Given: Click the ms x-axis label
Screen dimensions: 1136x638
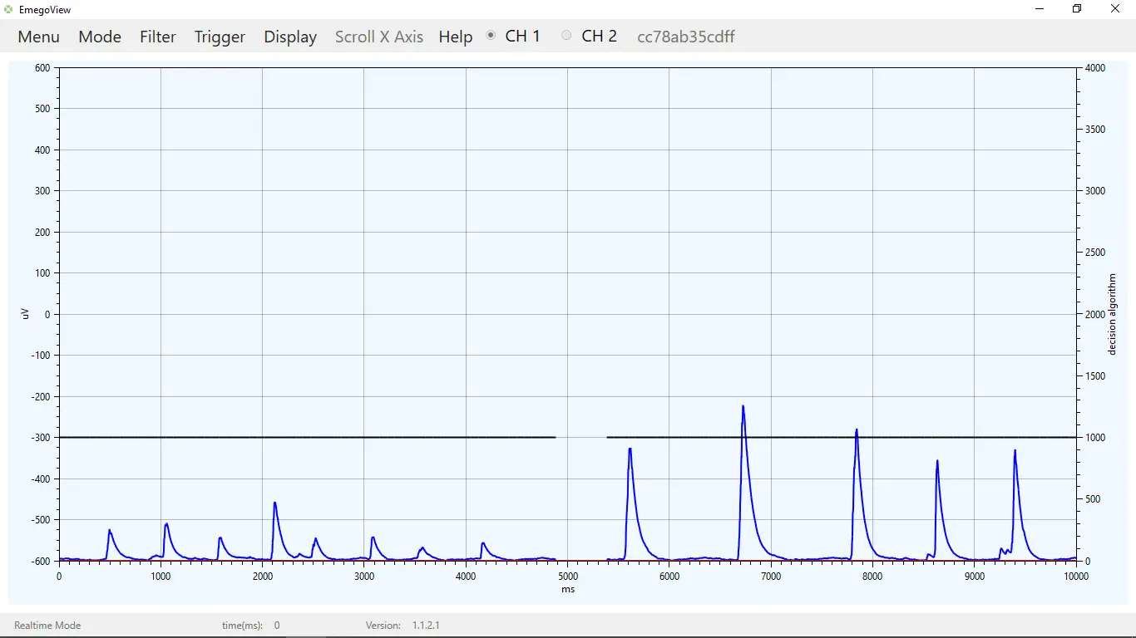Looking at the screenshot, I should click(x=568, y=590).
